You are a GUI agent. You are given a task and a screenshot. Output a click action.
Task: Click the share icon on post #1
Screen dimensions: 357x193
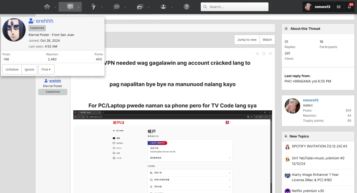[257, 54]
